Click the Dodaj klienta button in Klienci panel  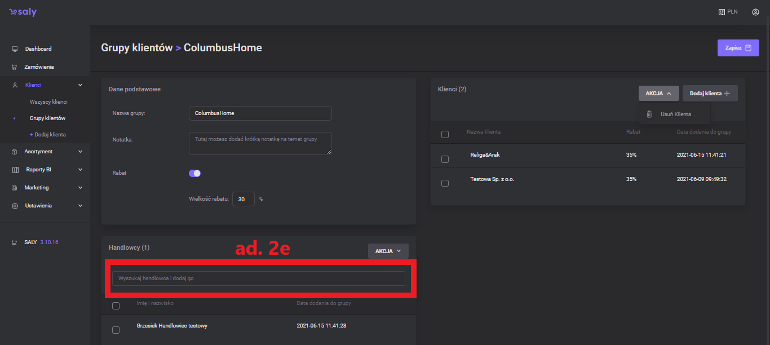point(710,94)
